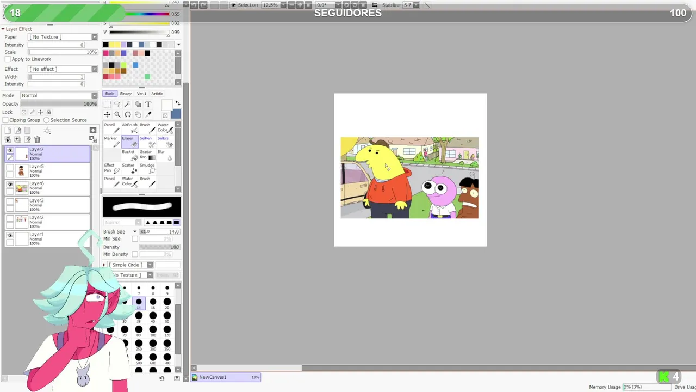Show Layer5 using its visibility box

coord(10,168)
